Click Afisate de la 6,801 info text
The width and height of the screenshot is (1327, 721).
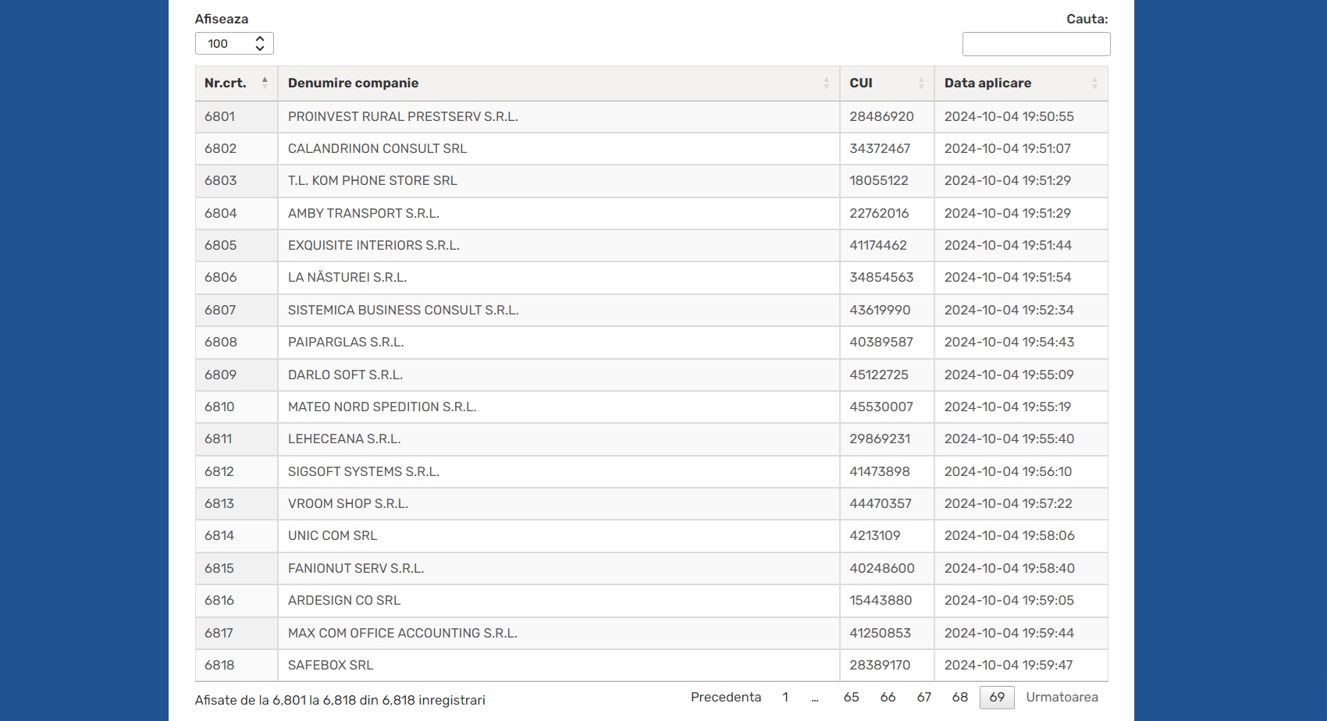tap(340, 701)
